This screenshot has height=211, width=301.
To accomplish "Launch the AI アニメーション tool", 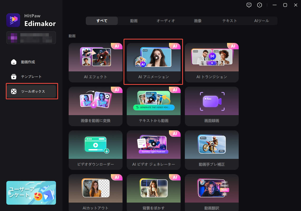I will click(153, 62).
